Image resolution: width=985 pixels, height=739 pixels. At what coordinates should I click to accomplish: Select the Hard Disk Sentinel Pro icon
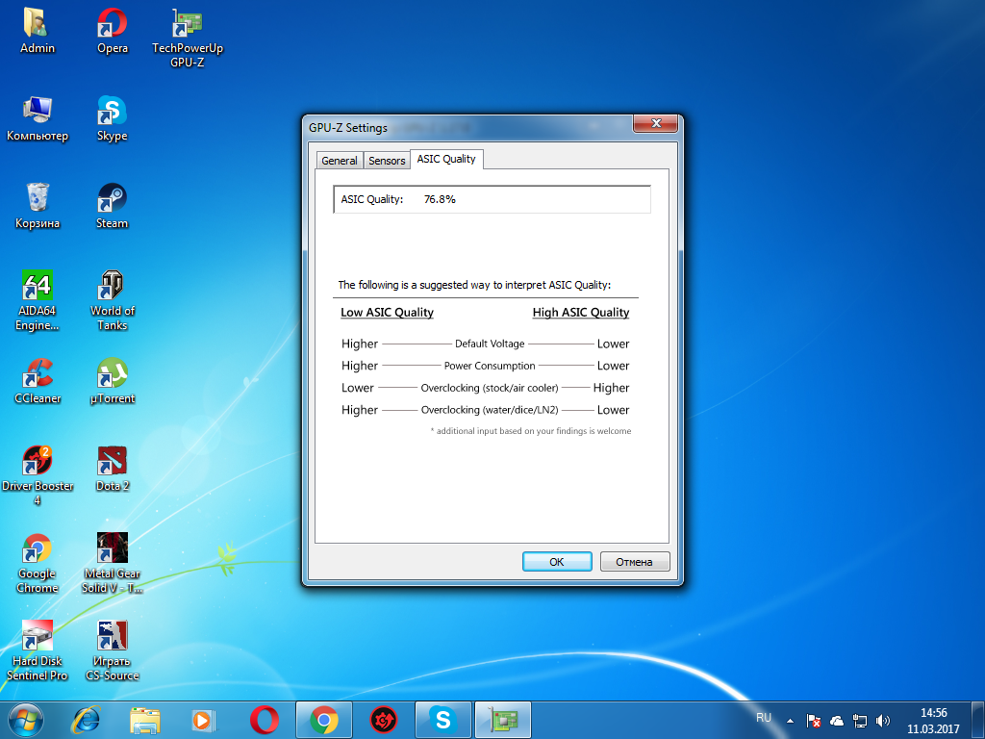[38, 650]
